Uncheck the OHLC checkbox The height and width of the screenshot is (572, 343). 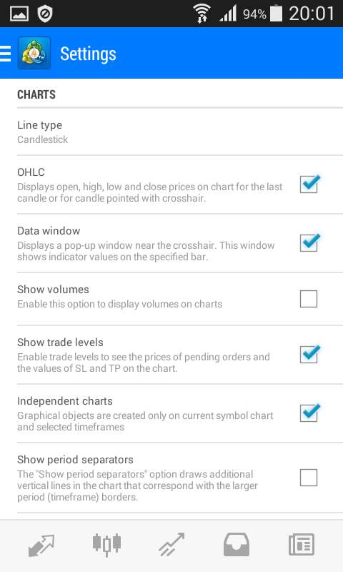click(x=309, y=184)
